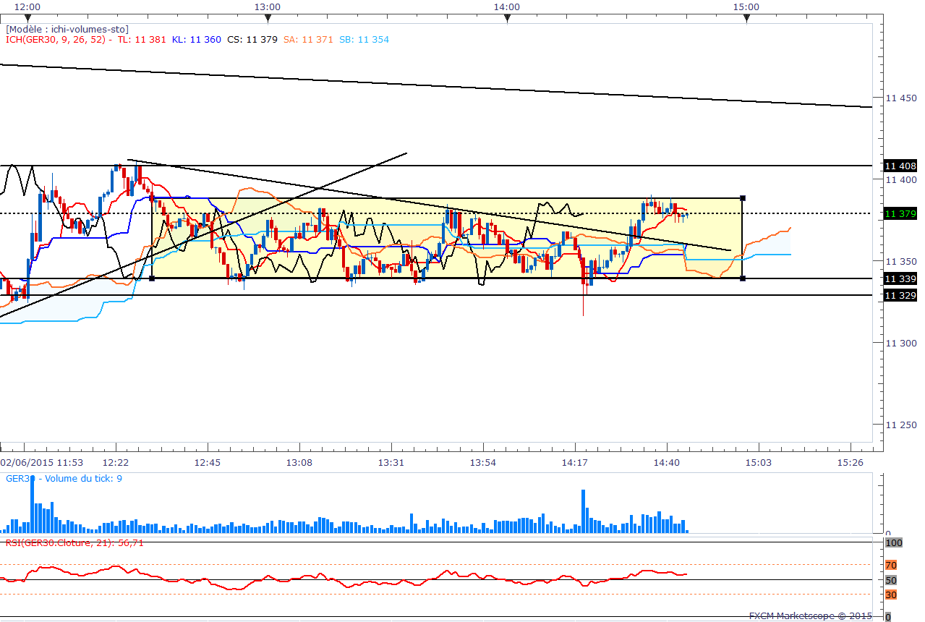Click the 15:00 triangle marker on top scale
The image size is (925, 622).
[746, 18]
